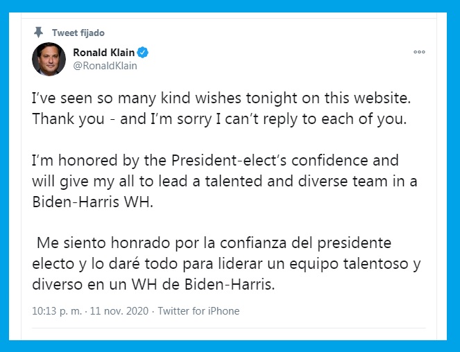Click the "Tweet fijado" label
Viewport: 460px width, 352px height.
pos(78,33)
